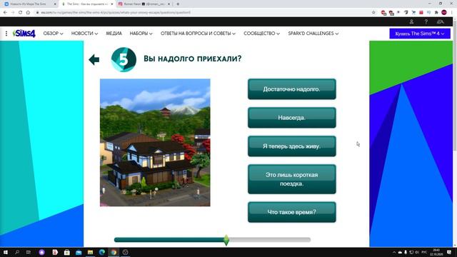Click the shopping cart extension icon
Image resolution: width=457 pixels, height=257 pixels.
pos(413,13)
